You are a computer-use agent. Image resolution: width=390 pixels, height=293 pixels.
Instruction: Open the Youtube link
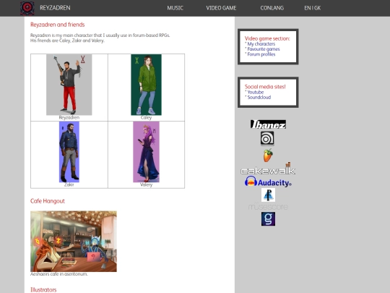(x=256, y=92)
